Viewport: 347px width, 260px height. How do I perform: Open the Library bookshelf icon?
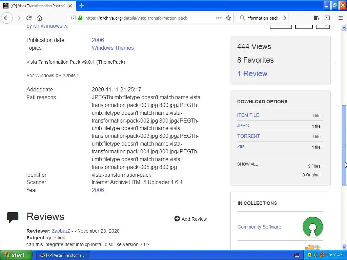[317, 18]
